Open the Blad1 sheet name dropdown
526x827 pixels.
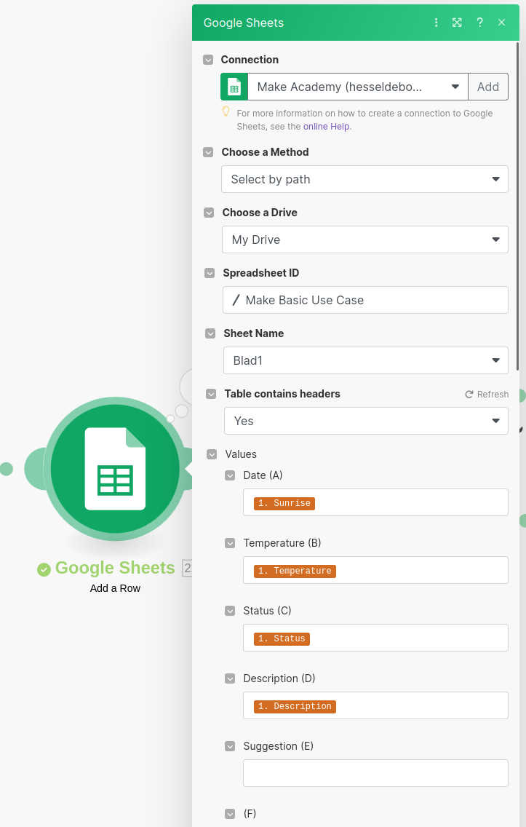[x=366, y=360]
